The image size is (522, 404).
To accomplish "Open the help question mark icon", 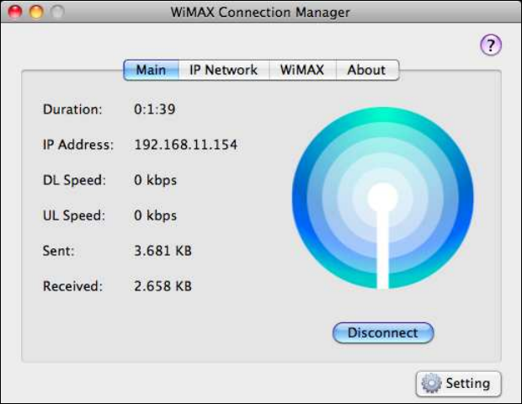I will 491,45.
